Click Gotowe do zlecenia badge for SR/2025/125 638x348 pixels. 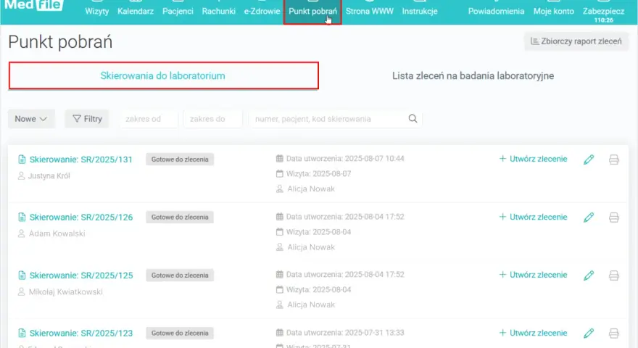point(180,275)
